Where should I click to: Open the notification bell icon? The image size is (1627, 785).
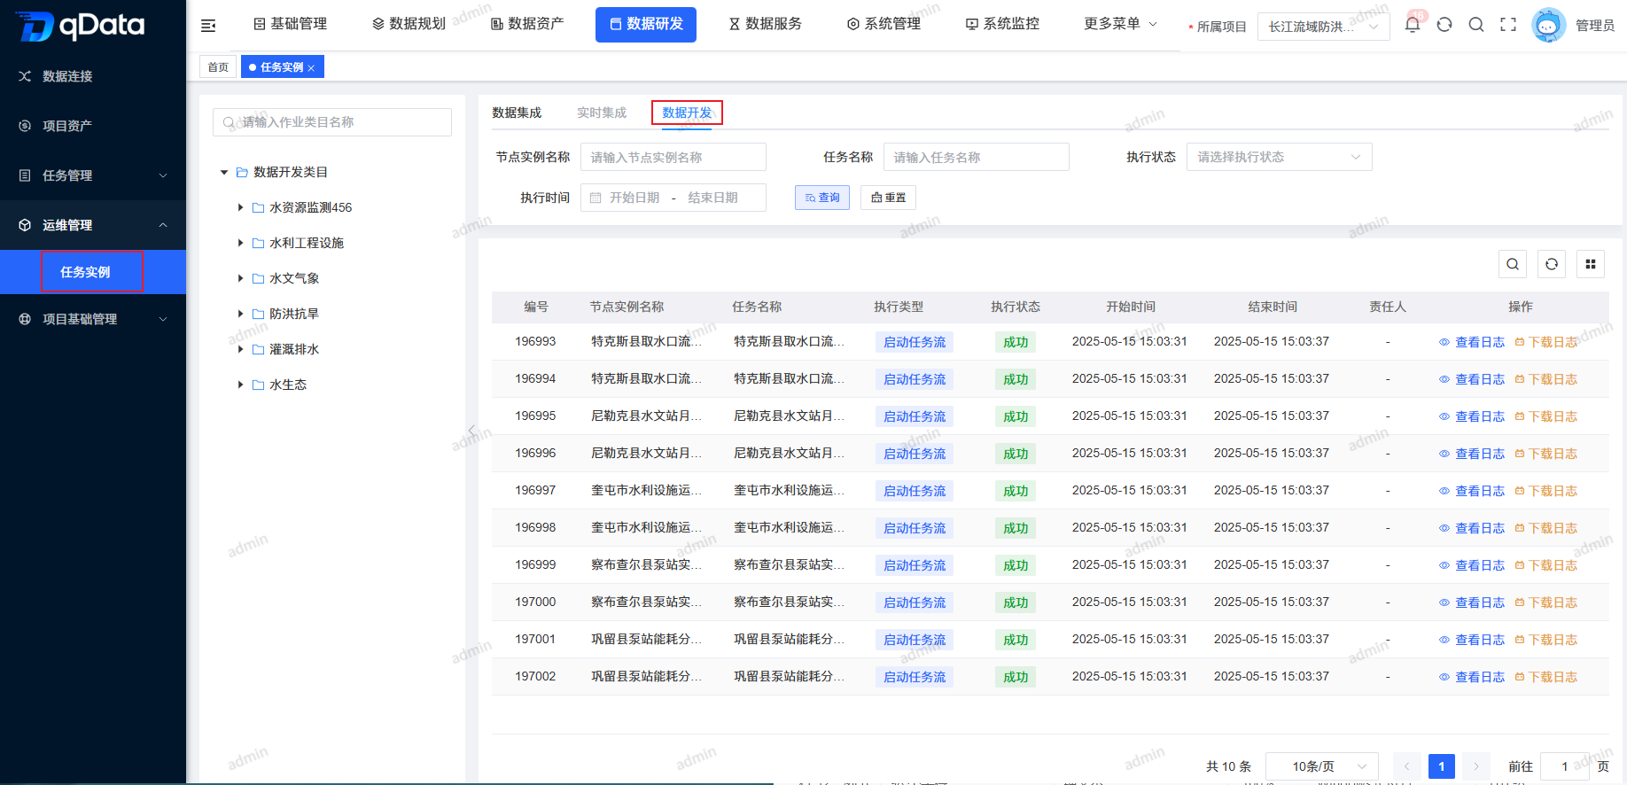1413,25
